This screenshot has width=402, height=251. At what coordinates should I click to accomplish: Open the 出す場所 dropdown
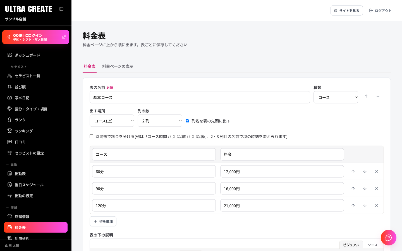coord(112,121)
